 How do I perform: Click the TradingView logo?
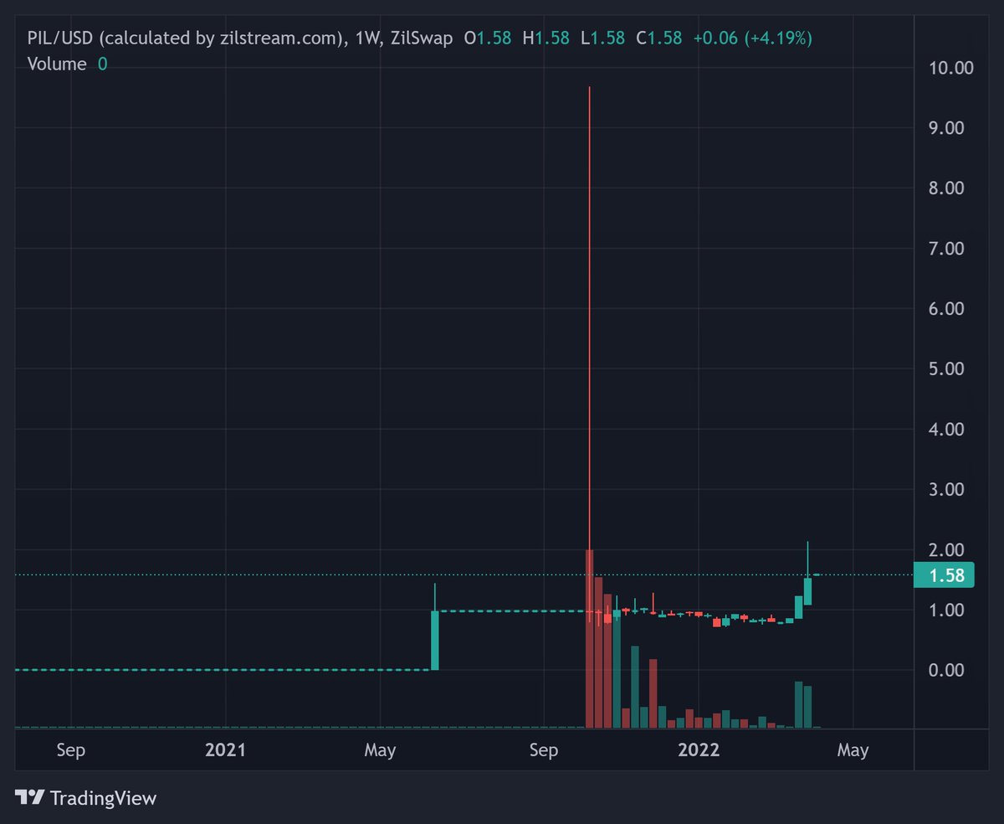pos(86,798)
